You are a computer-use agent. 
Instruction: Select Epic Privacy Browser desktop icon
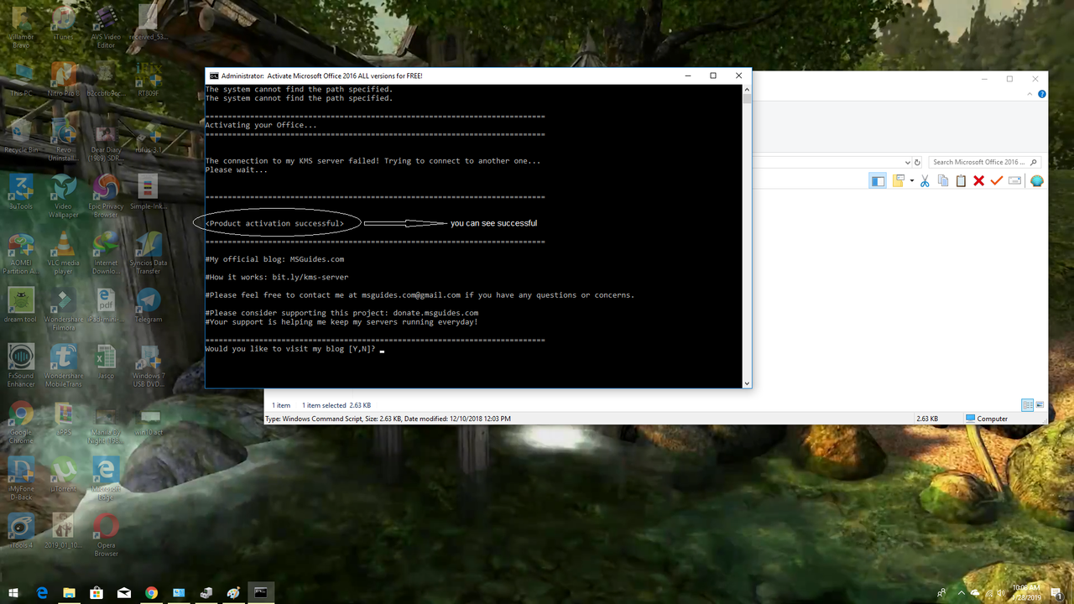(x=106, y=196)
